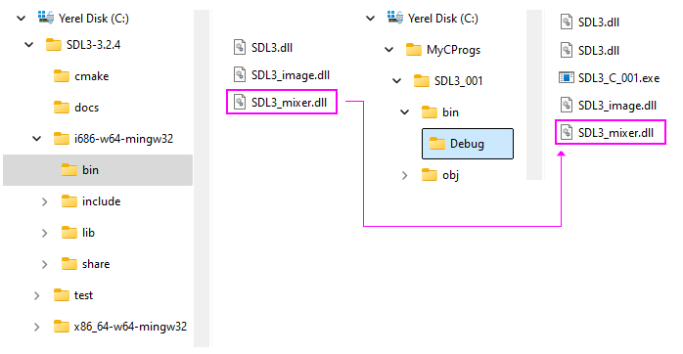
Task: Click the left tree pane vertical scrollbar
Action: coord(202,179)
